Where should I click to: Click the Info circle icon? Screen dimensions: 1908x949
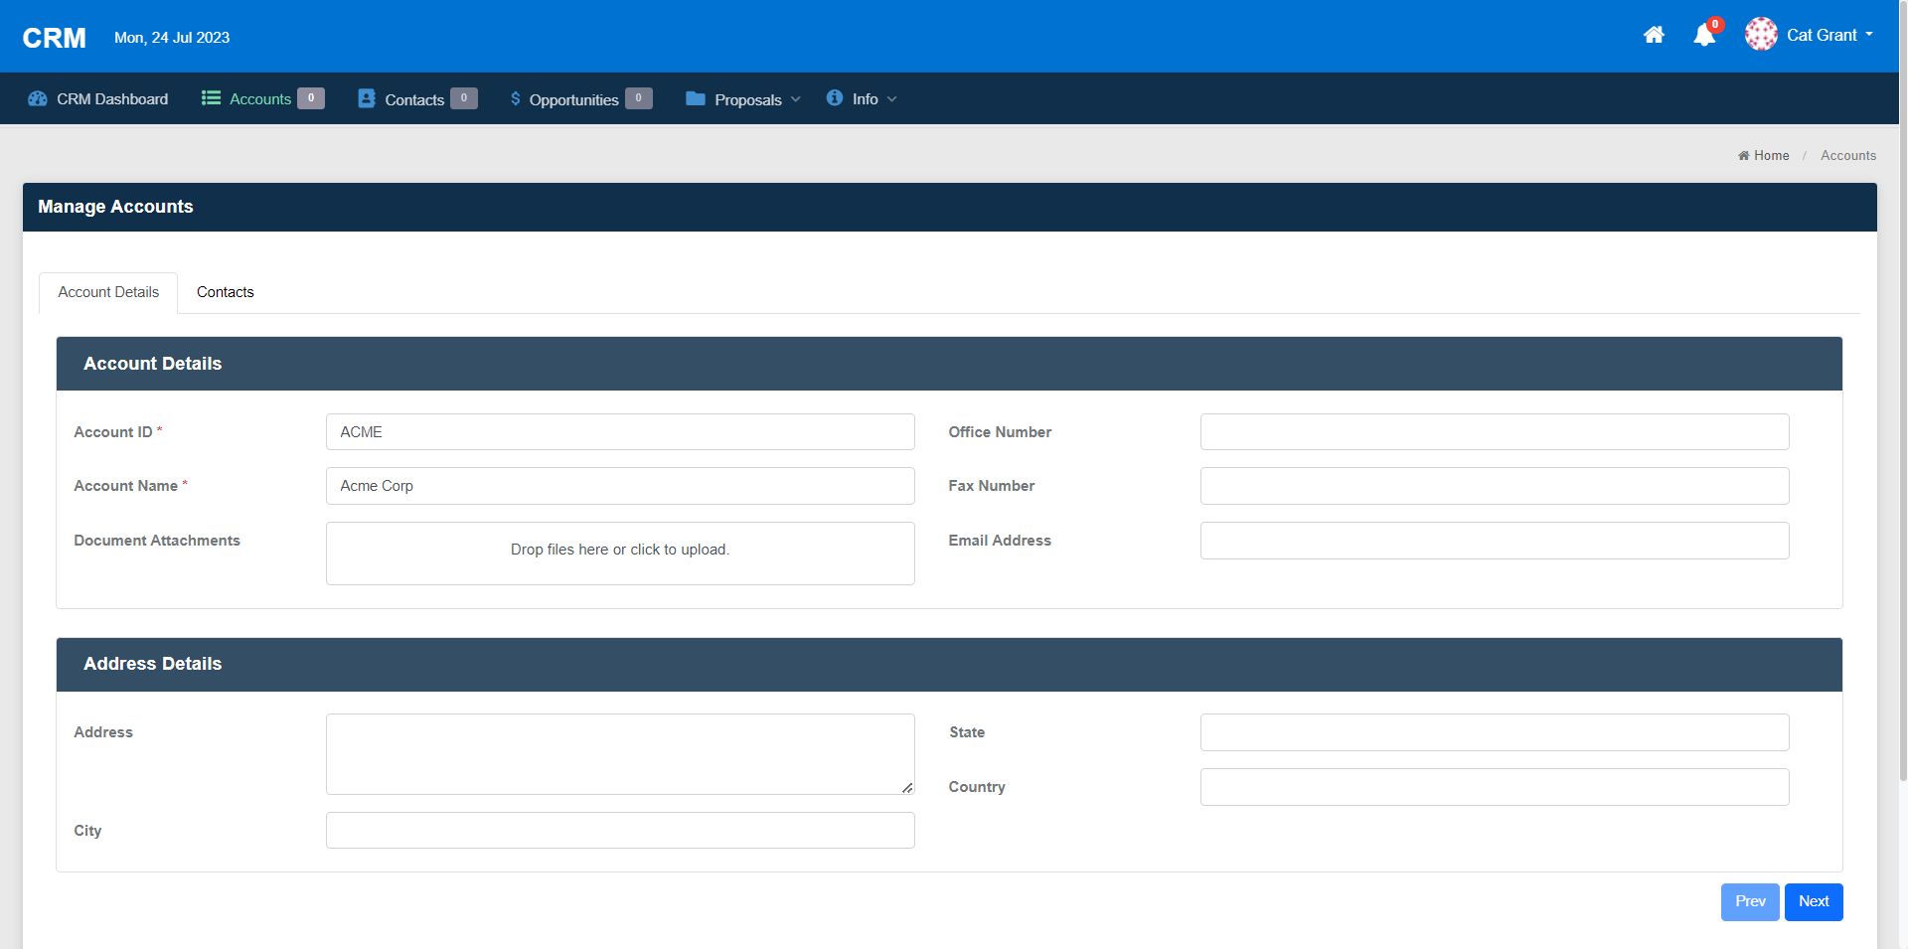coord(835,97)
